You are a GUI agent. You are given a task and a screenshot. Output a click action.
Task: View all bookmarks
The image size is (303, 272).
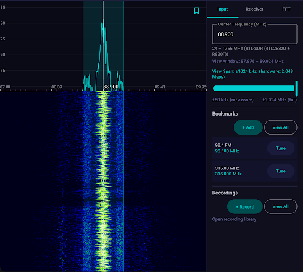(x=281, y=127)
